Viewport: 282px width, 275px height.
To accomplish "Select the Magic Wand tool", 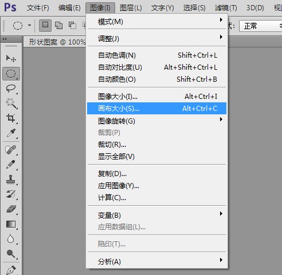I will coord(11,103).
